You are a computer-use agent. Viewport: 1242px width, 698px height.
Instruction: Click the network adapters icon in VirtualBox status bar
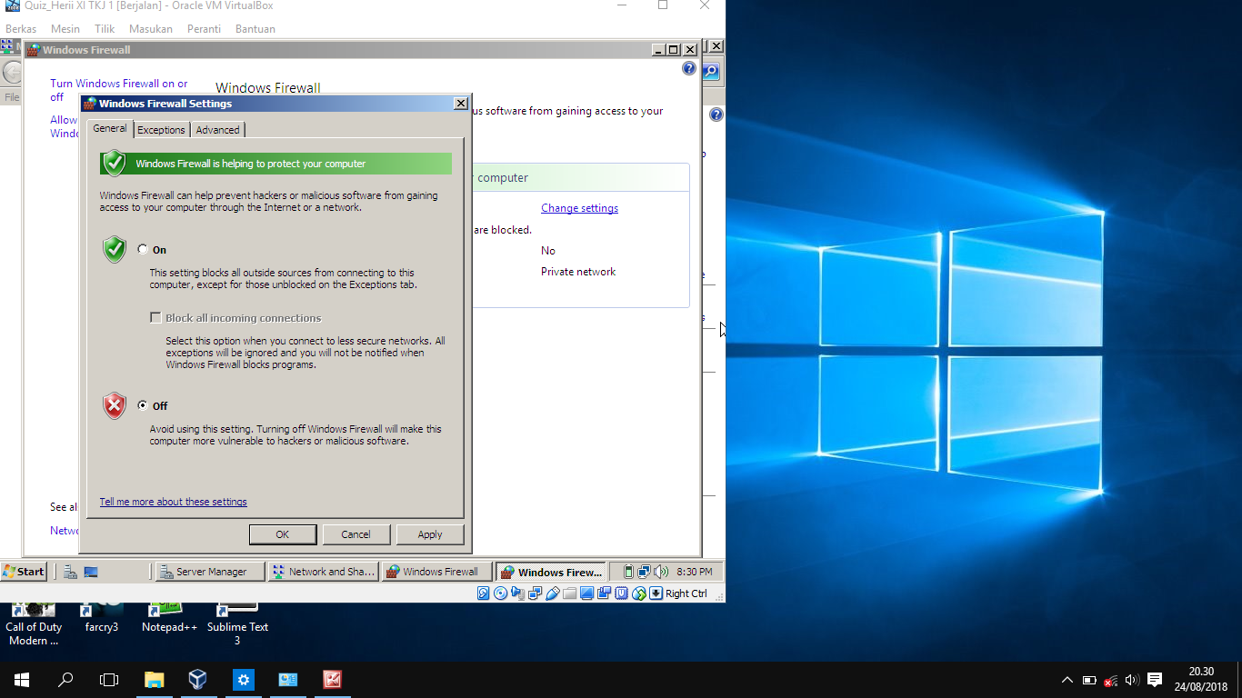click(x=536, y=593)
